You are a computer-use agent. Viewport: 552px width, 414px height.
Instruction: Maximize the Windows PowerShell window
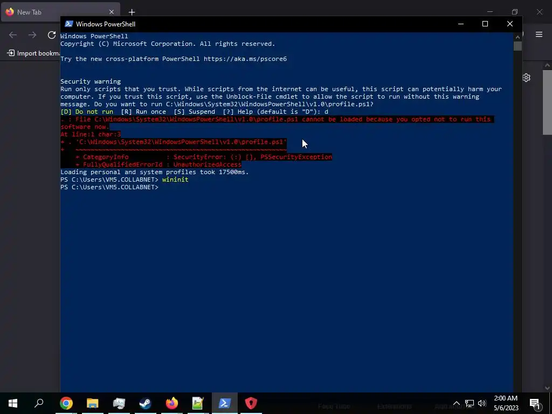click(x=485, y=24)
